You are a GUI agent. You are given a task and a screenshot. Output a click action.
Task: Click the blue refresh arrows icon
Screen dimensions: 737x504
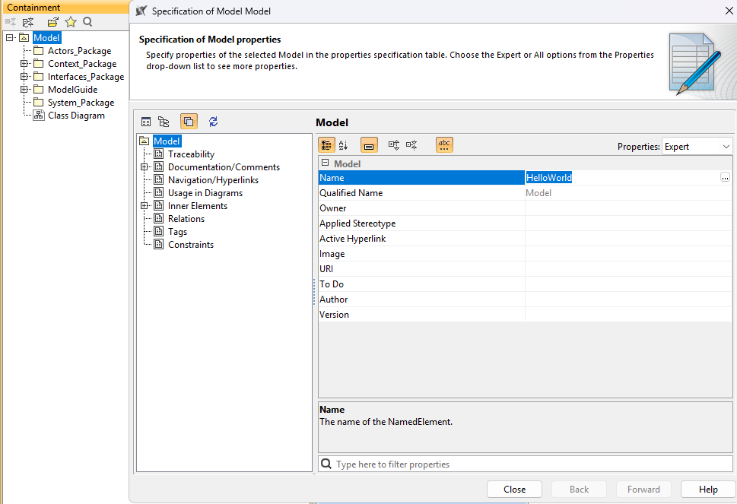[214, 122]
